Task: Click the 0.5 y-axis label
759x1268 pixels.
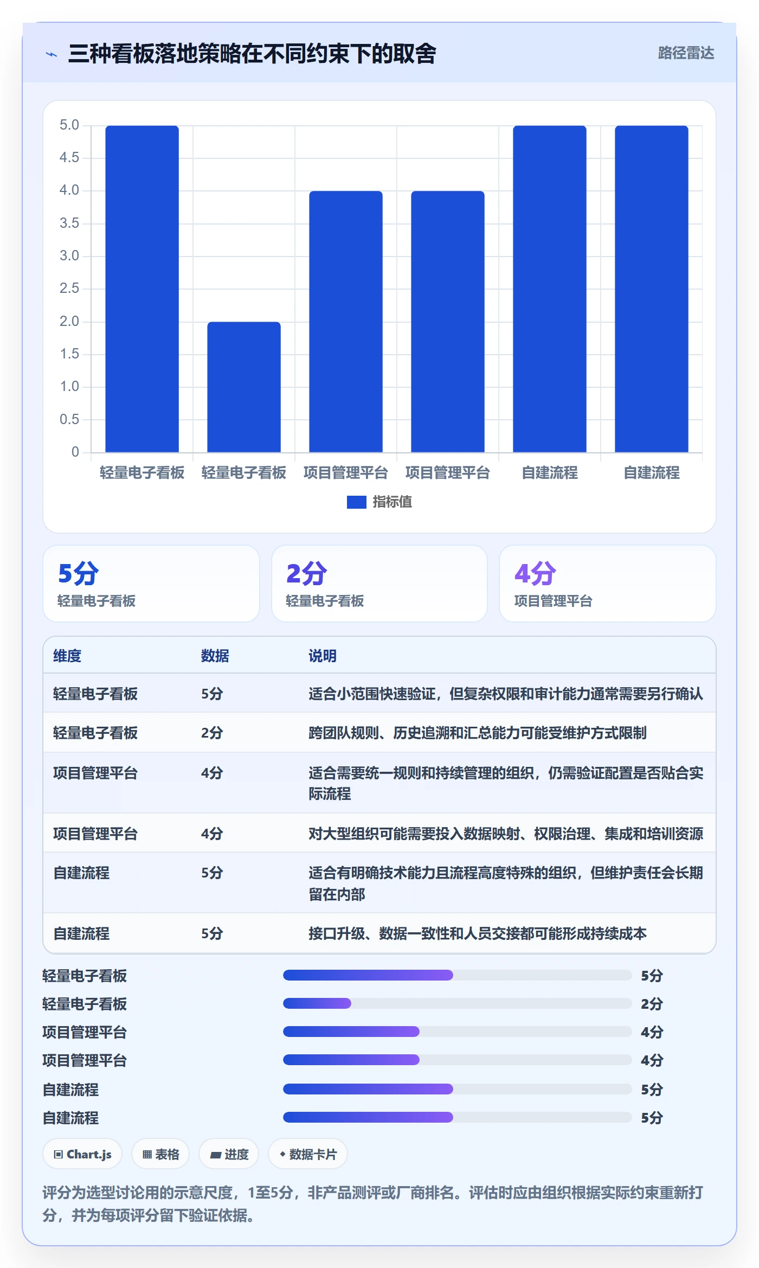Action: click(x=69, y=419)
